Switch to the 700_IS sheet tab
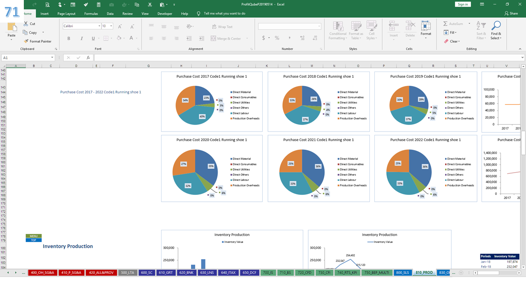This screenshot has height=296, width=526. [268, 273]
